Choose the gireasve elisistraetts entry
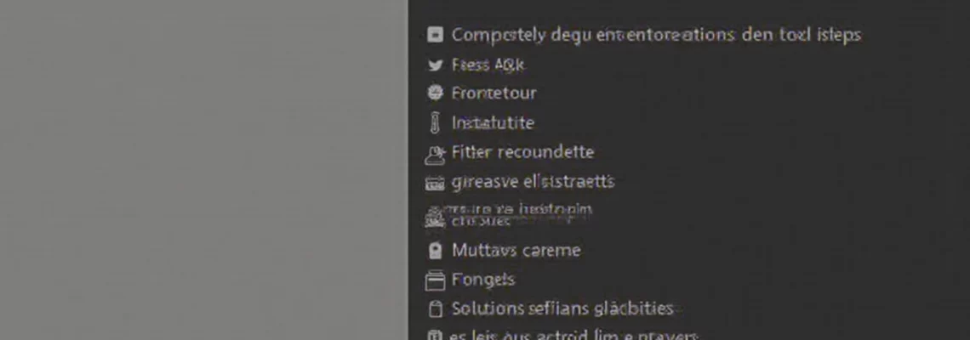The height and width of the screenshot is (340, 970). coord(533,182)
